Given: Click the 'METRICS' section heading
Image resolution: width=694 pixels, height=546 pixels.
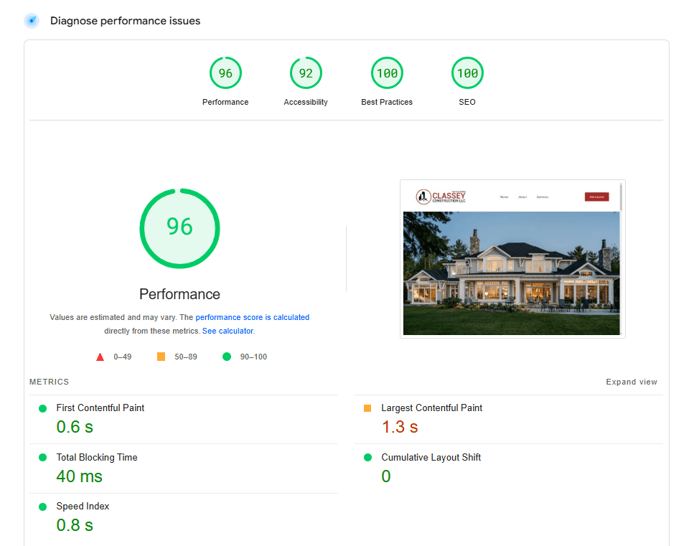Looking at the screenshot, I should coord(49,382).
